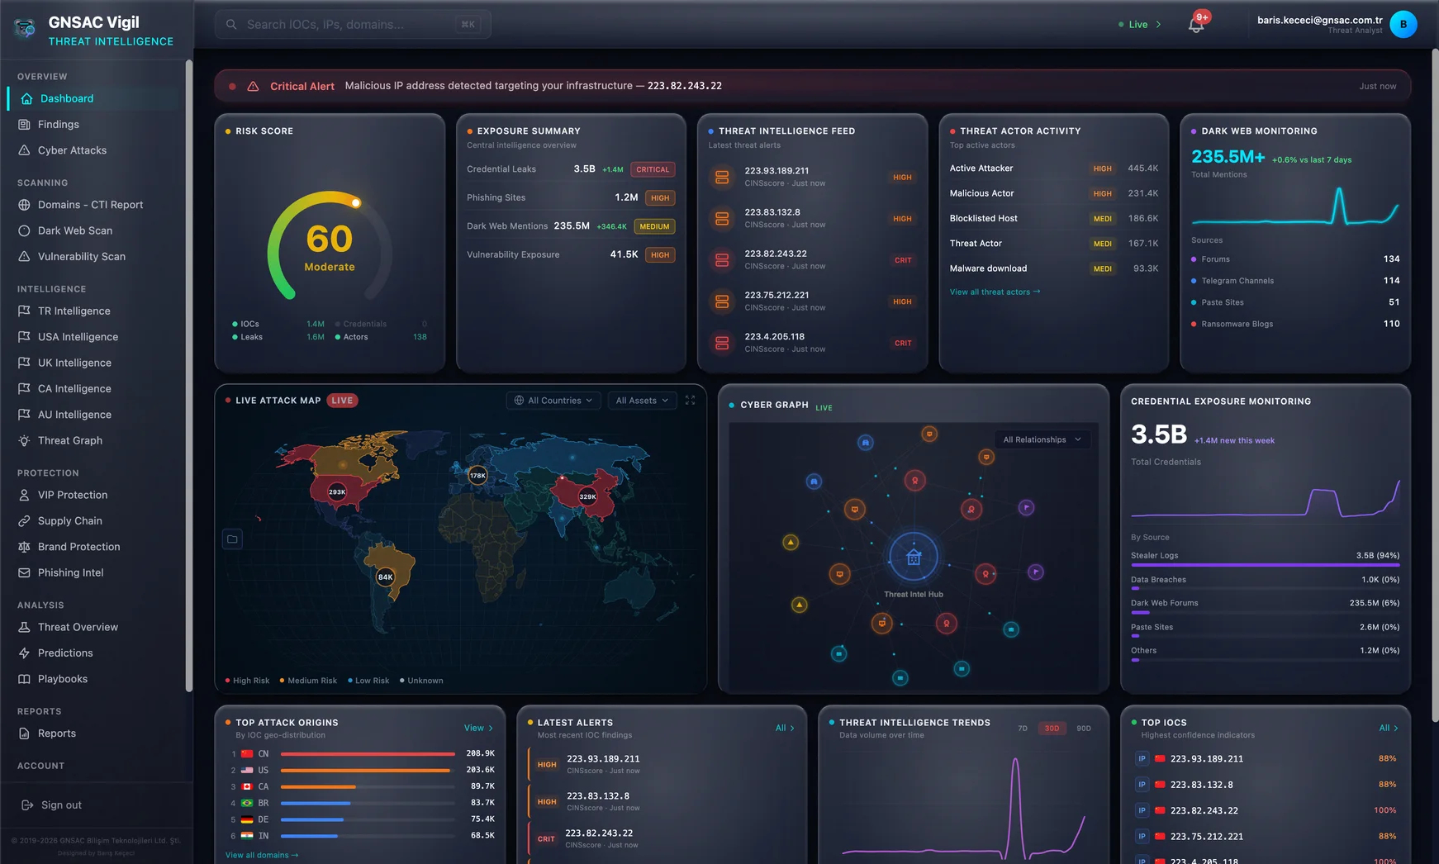This screenshot has height=864, width=1439.
Task: Select the 30D trends range
Action: 1052,729
